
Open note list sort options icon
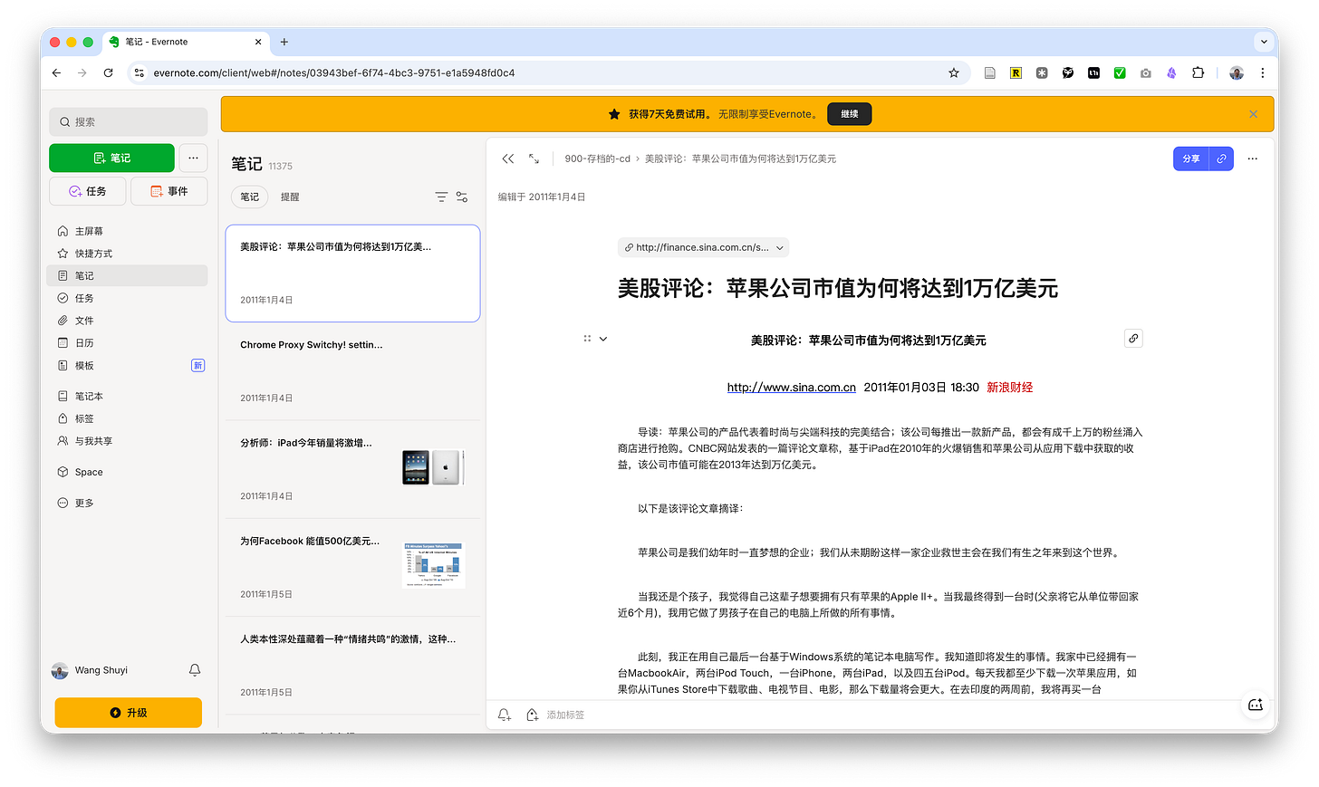(x=441, y=197)
